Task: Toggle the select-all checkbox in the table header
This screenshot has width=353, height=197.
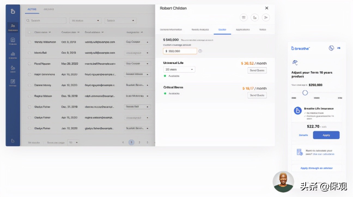Action: click(x=29, y=32)
